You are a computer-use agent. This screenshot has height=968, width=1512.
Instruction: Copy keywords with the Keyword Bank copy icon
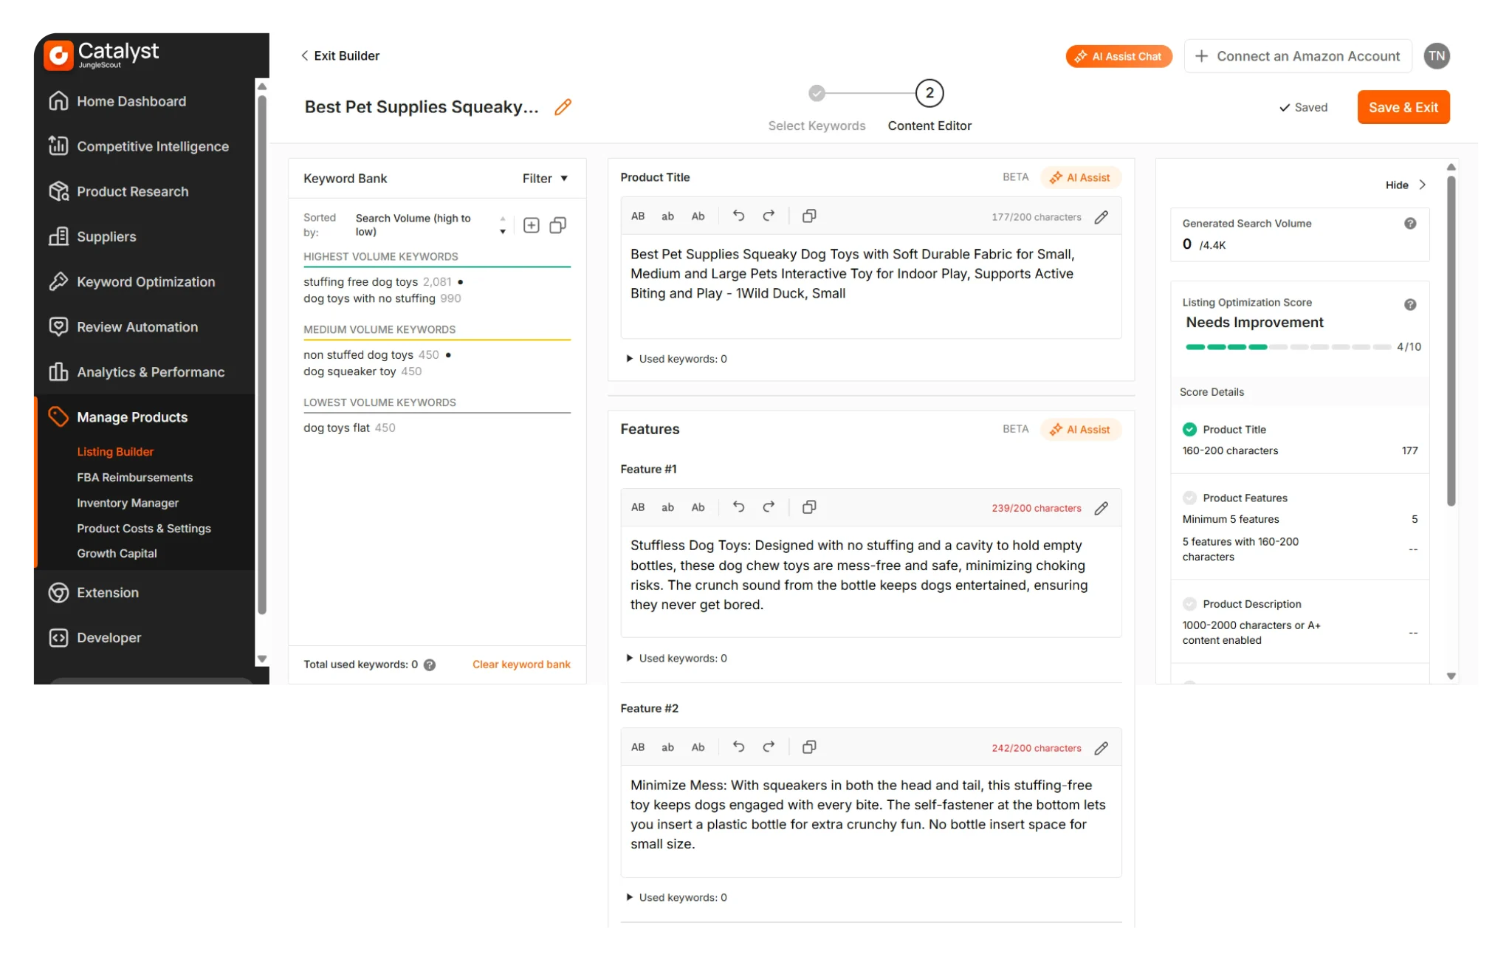tap(558, 225)
